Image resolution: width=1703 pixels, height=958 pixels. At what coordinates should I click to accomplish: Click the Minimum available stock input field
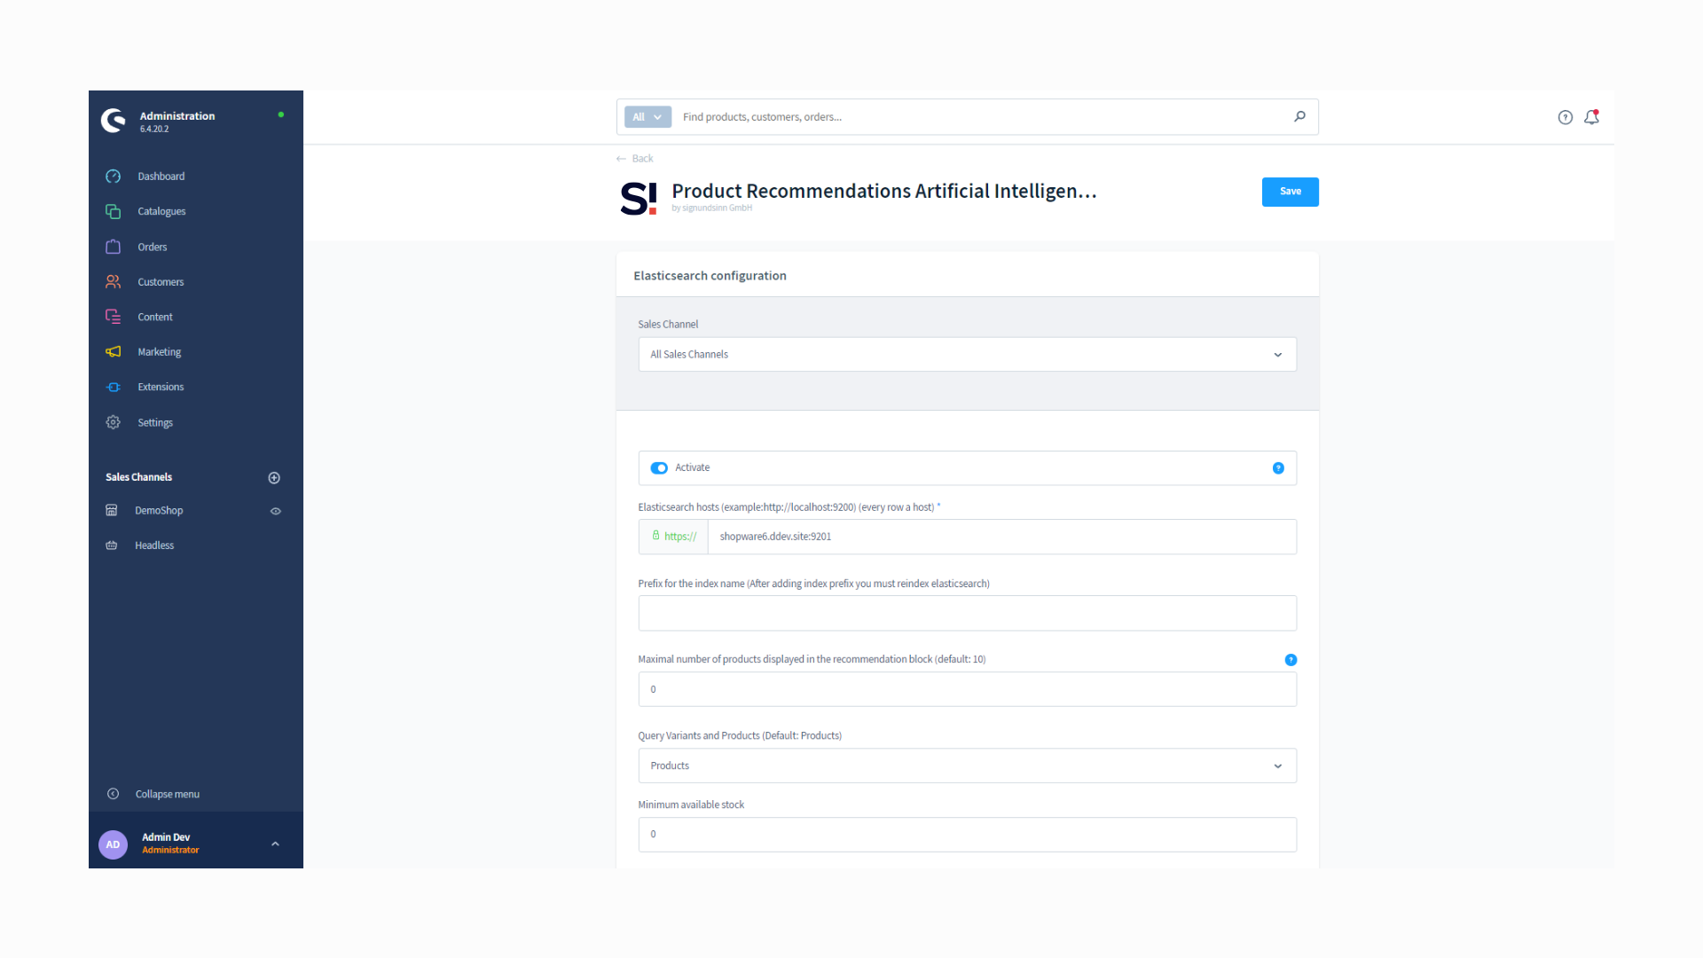point(968,833)
